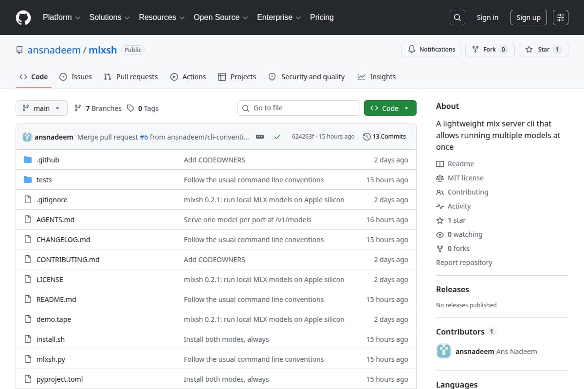Screen dimensions: 584x389
Task: Click the tests folder icon
Action: [28, 180]
